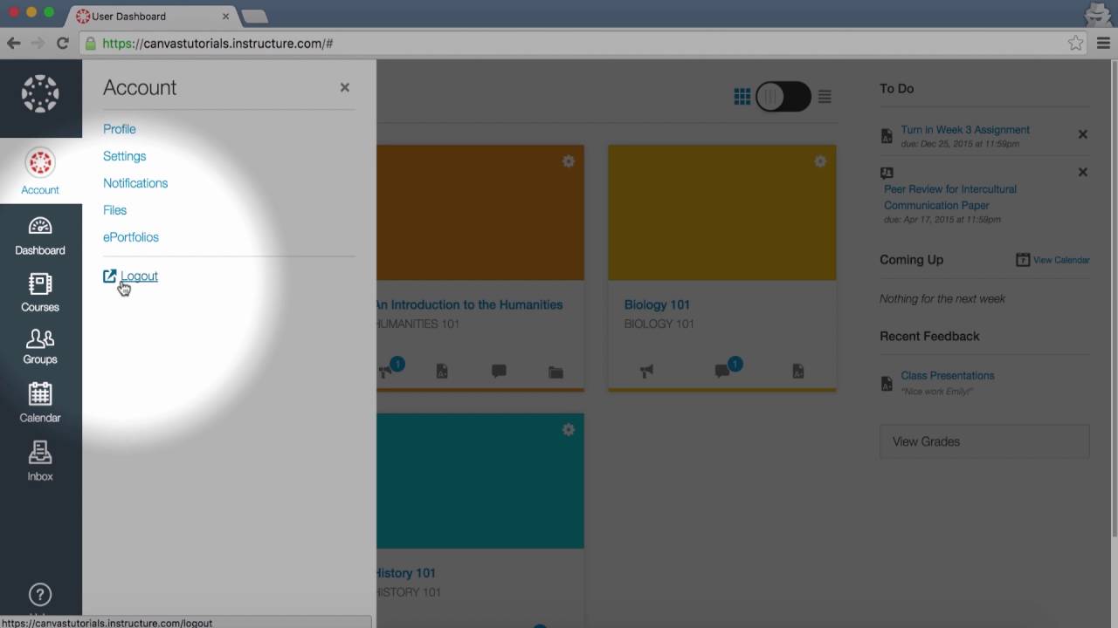Screen dimensions: 1118x628
Task: Close the Account tray with X
Action: pyautogui.click(x=345, y=87)
